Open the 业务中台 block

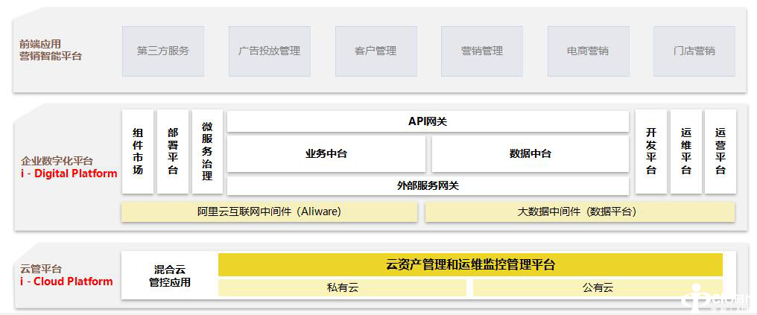pyautogui.click(x=326, y=153)
